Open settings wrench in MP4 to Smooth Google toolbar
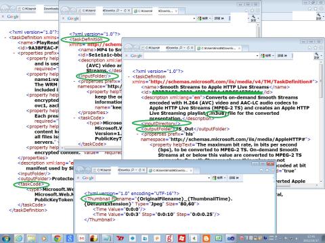 [253, 18]
